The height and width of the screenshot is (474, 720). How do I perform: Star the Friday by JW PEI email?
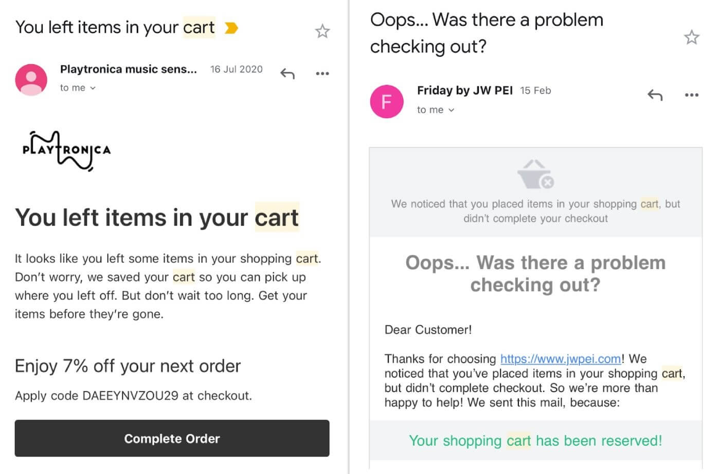coord(691,37)
